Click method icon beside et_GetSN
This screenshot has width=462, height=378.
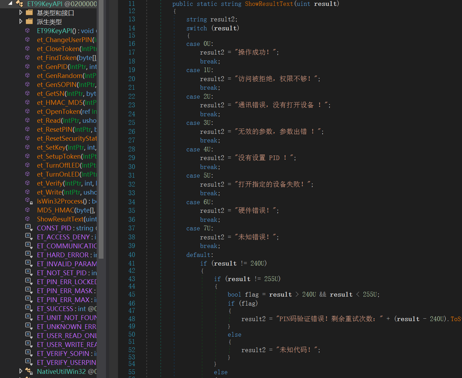coord(28,93)
